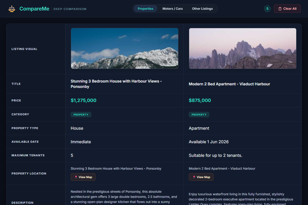Click the House property type value
308x205 pixels.
(x=77, y=128)
